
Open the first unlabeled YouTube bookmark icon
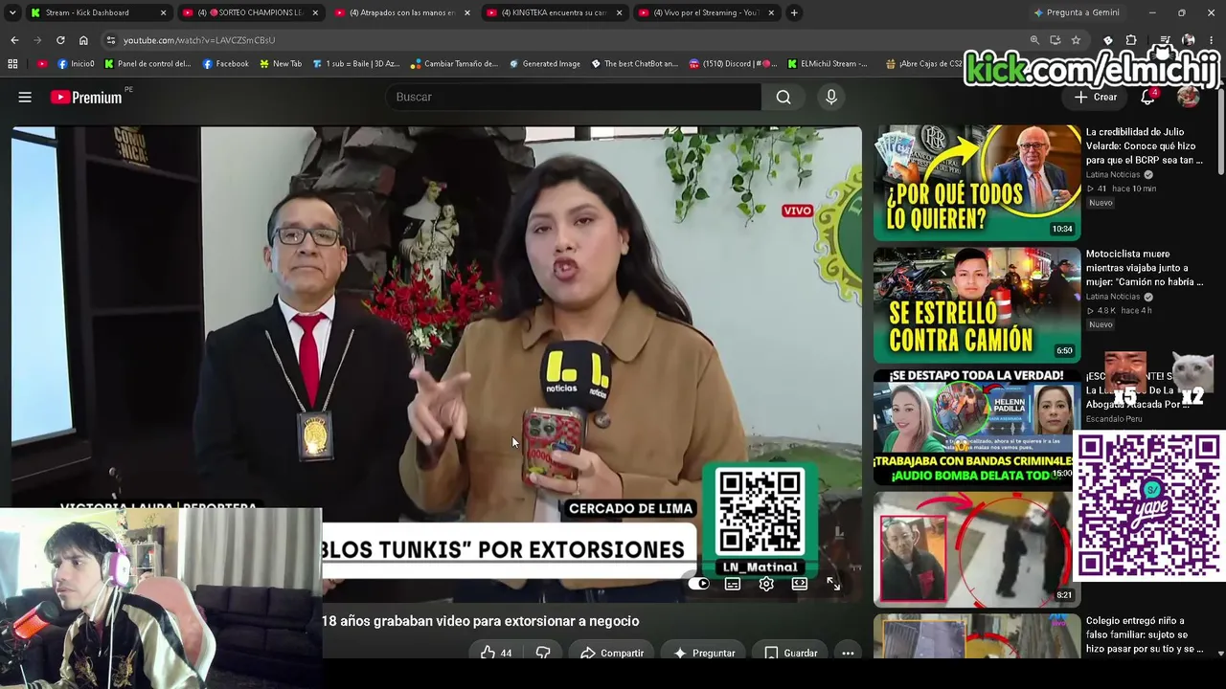pyautogui.click(x=42, y=64)
